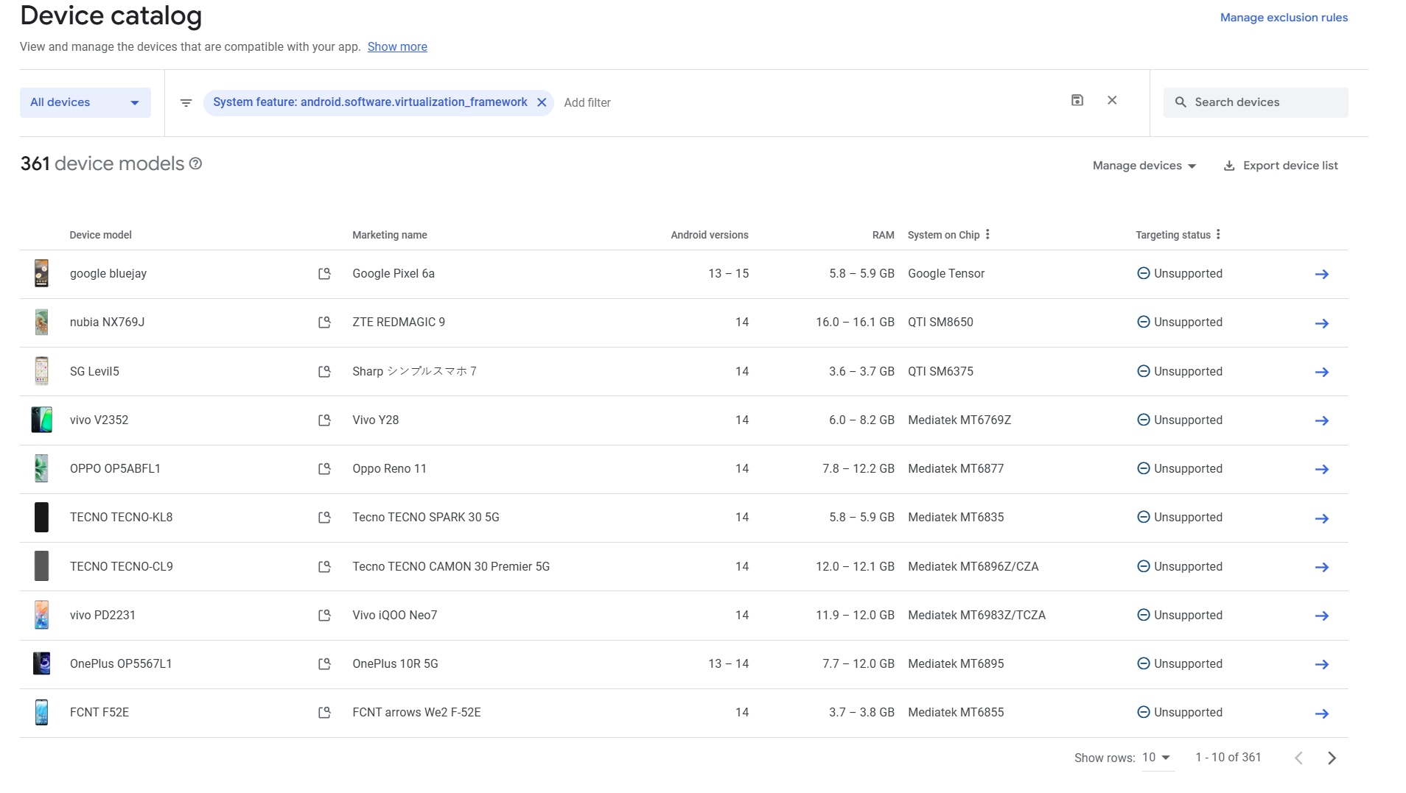Click the Search devices field
The width and height of the screenshot is (1406, 793).
(1256, 102)
